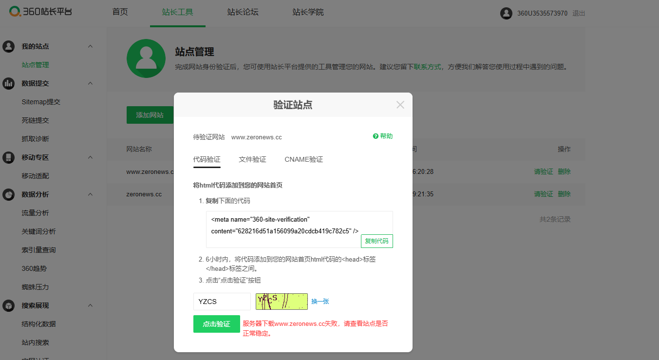Click the 数据分析 pie chart icon

[9, 194]
